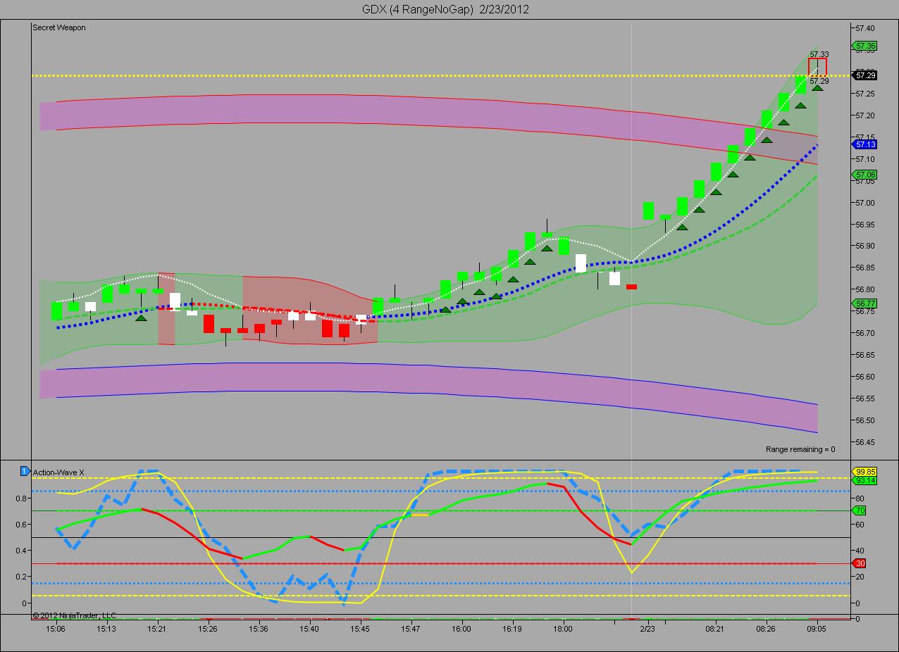
Task: Select the red box marking the last bar
Action: (817, 67)
